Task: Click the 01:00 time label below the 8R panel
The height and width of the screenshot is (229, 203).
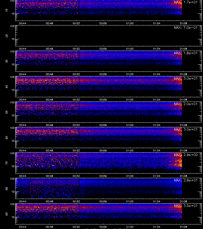Action: click(130, 201)
